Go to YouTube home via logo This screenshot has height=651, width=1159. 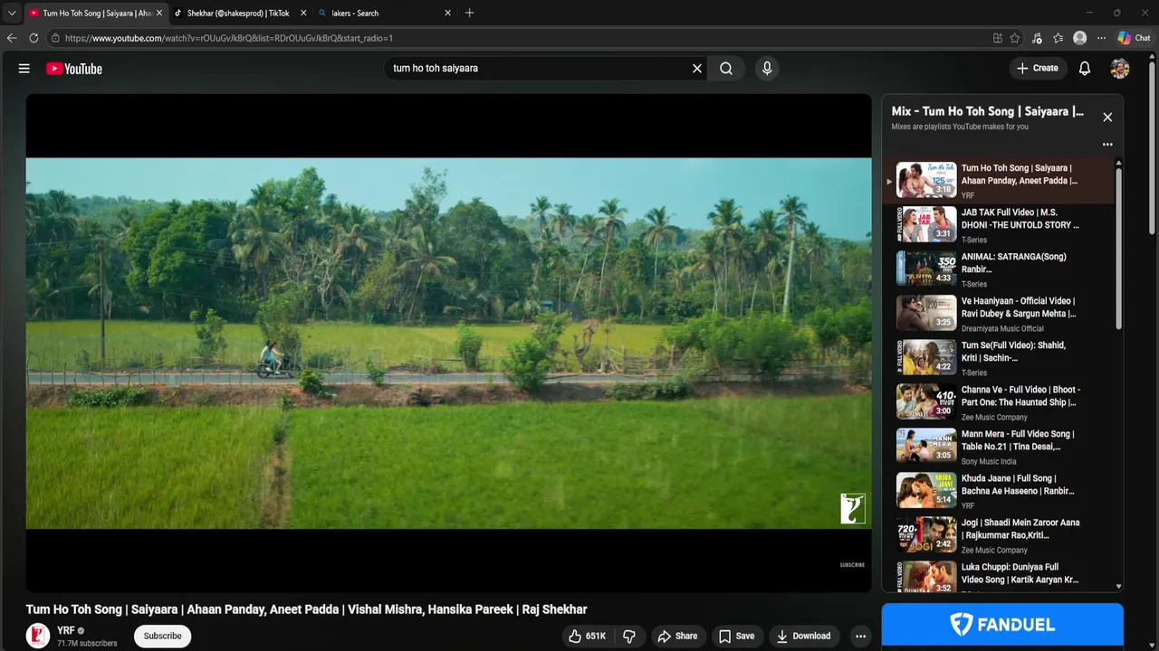click(74, 69)
